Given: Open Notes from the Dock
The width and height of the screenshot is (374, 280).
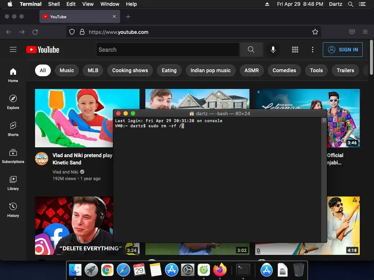Looking at the screenshot, I should pos(156,270).
